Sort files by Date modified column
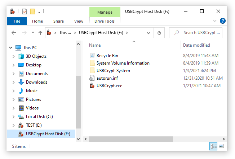235x159 pixels. click(x=196, y=45)
